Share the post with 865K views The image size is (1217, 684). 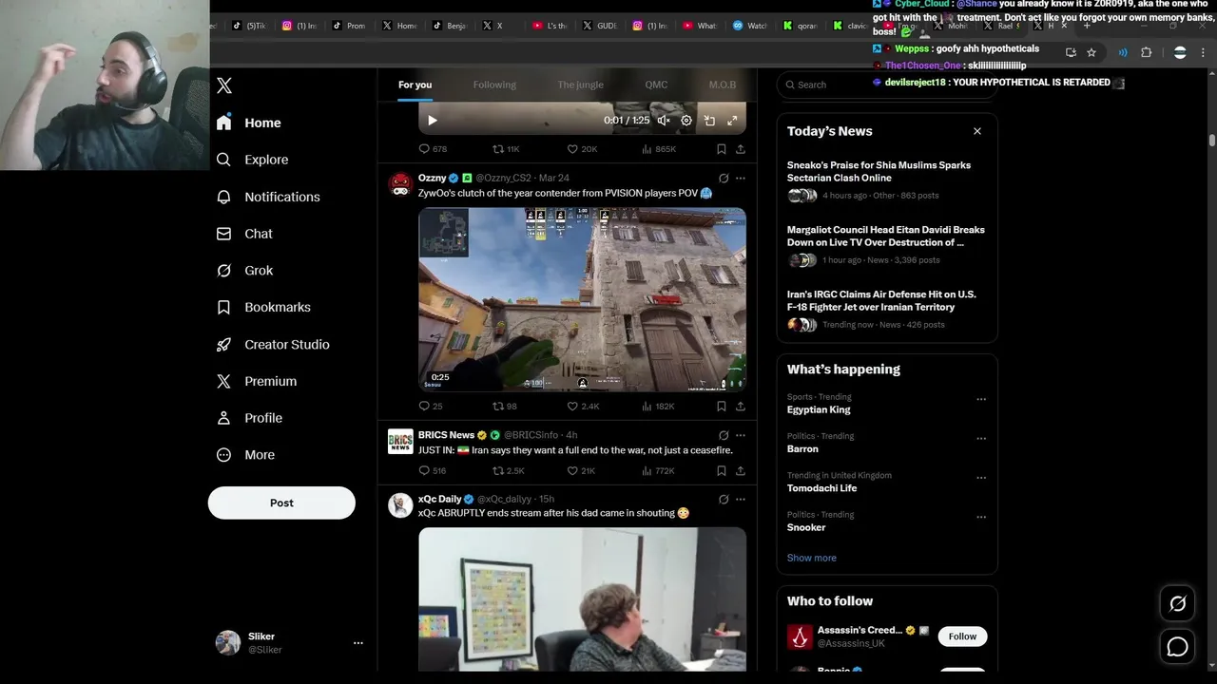(741, 149)
